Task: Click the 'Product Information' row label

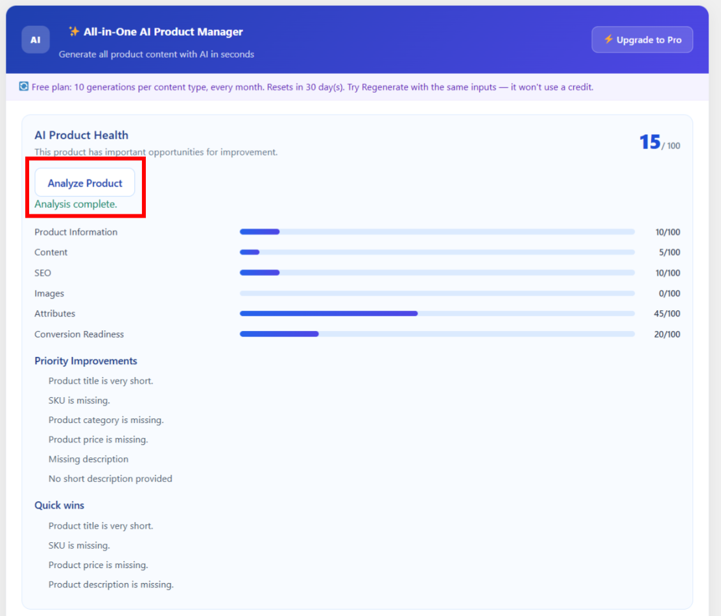Action: (x=76, y=232)
